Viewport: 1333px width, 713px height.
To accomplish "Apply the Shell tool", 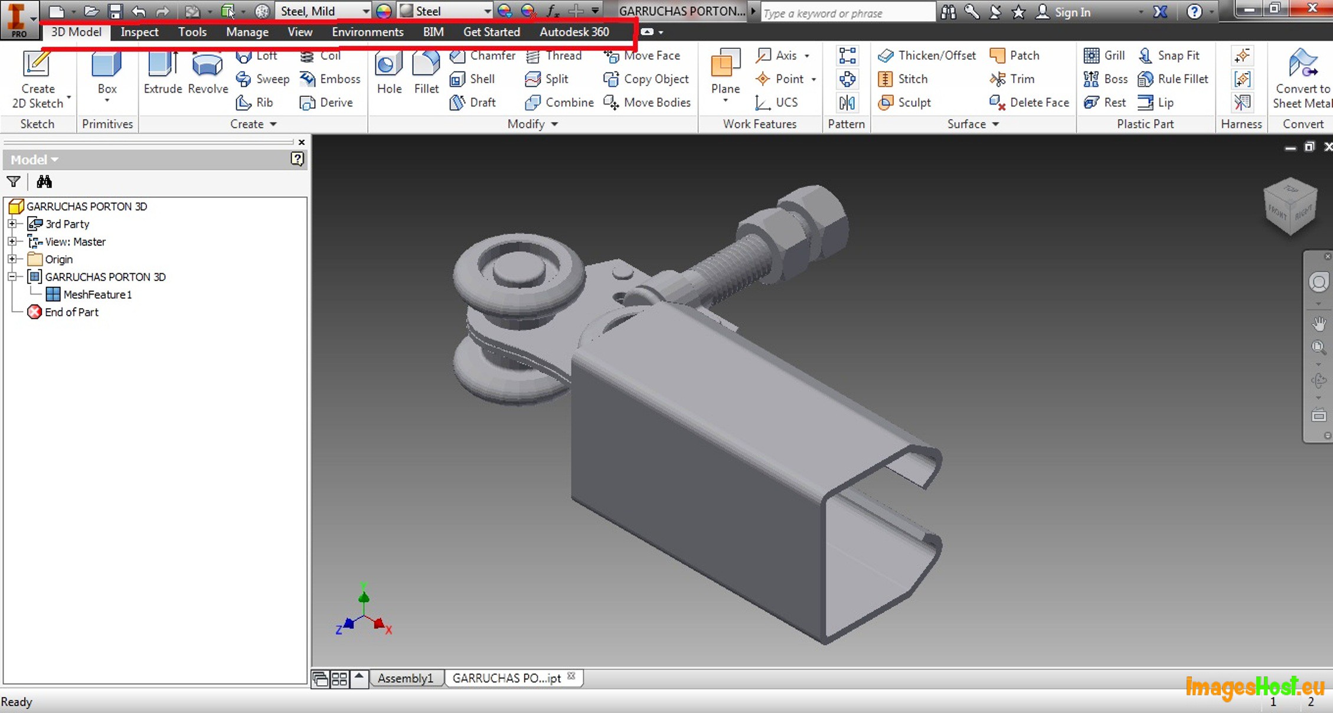I will [472, 79].
